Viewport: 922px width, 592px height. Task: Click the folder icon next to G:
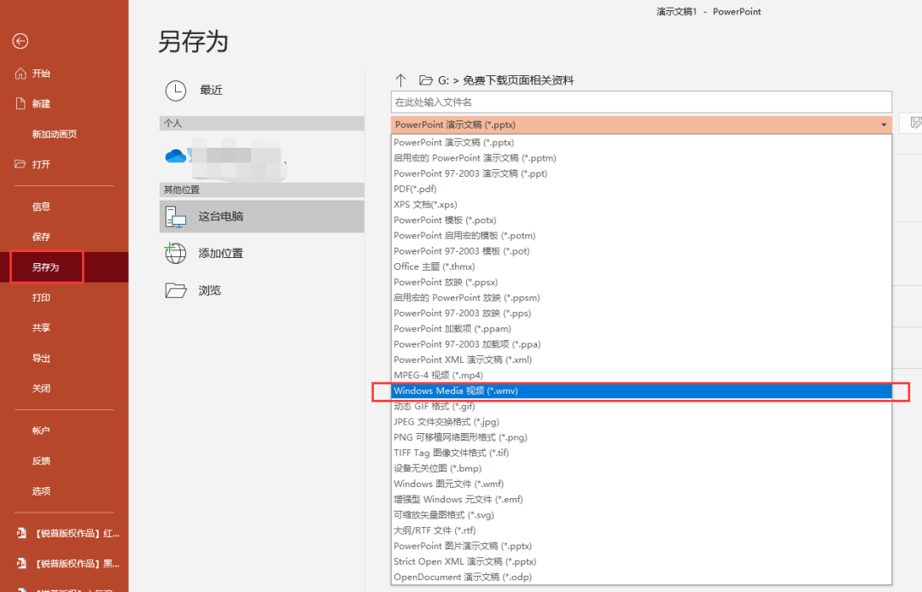426,80
